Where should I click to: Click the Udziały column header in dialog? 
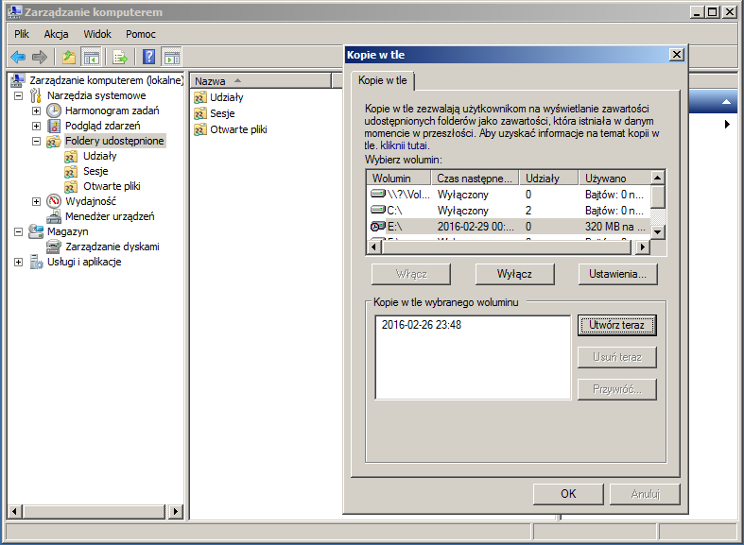549,179
